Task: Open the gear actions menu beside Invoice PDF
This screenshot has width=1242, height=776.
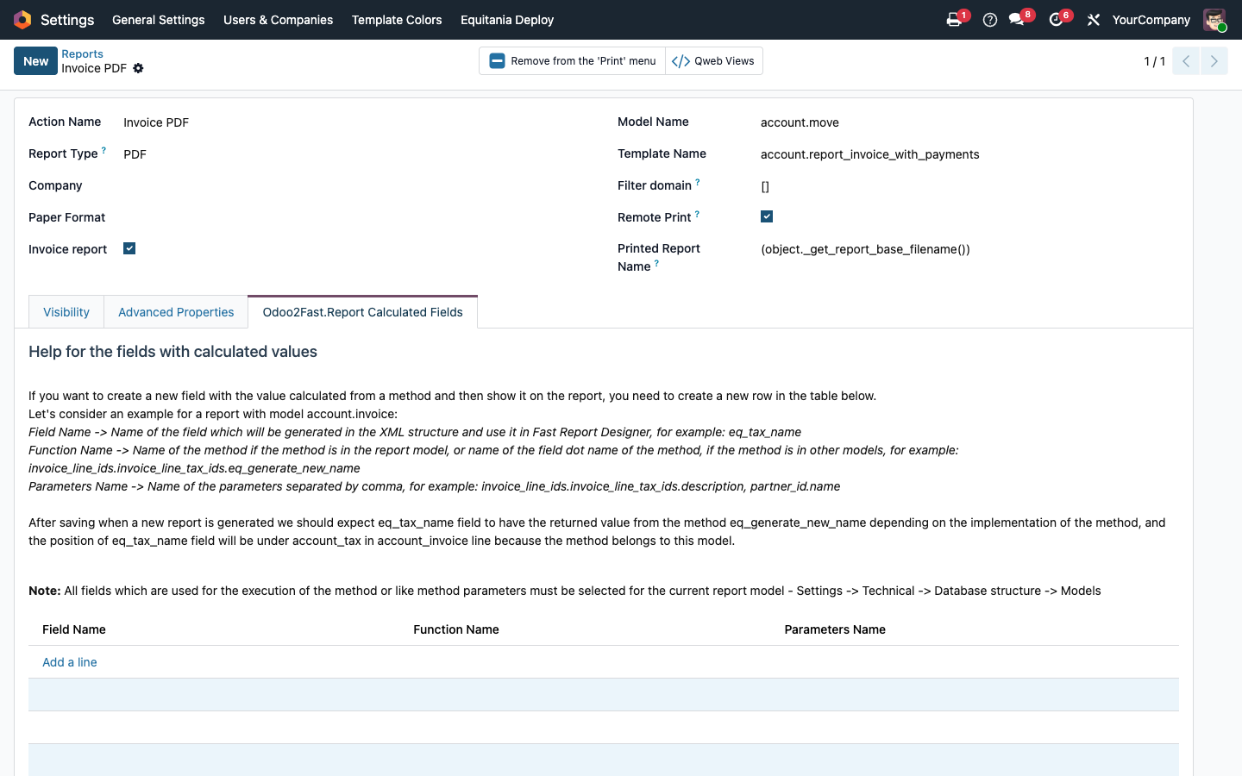Action: [x=138, y=68]
